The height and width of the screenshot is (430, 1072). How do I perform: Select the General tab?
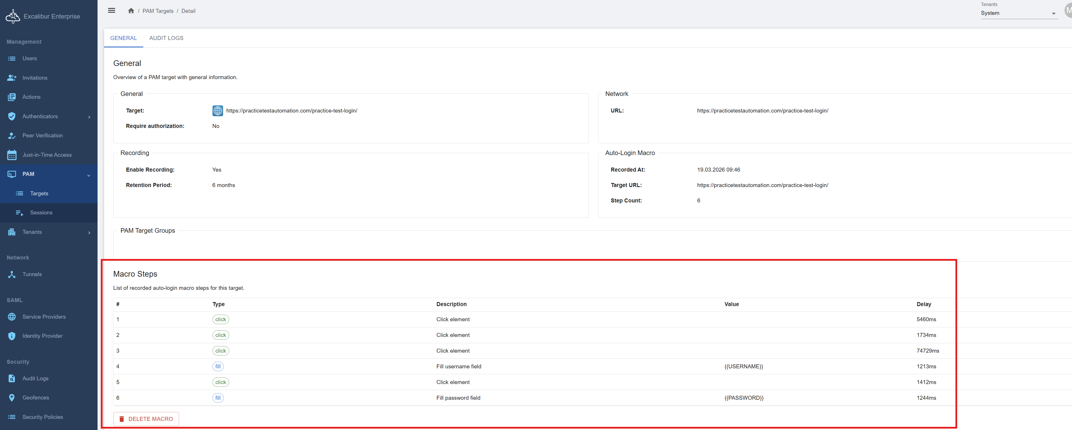point(123,38)
